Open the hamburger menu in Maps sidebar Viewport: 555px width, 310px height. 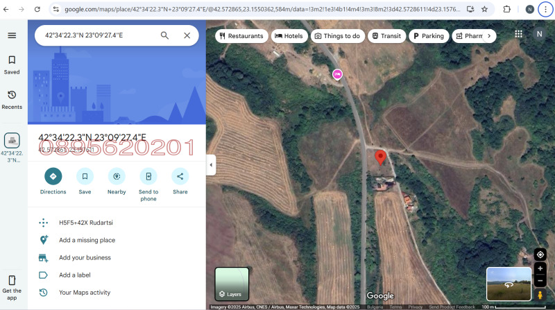pyautogui.click(x=12, y=35)
